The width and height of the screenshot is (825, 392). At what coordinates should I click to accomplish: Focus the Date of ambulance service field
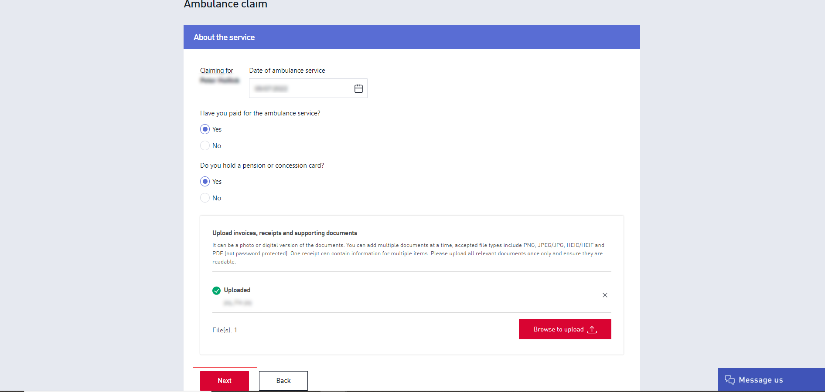pyautogui.click(x=301, y=89)
